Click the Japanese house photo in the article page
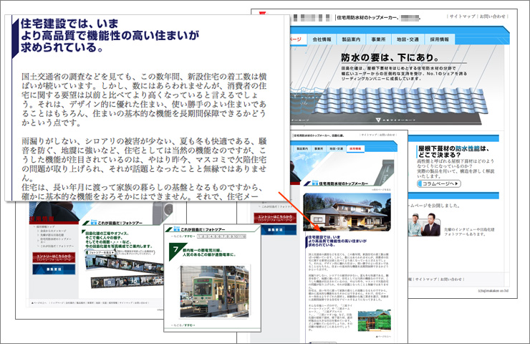 click(x=347, y=211)
